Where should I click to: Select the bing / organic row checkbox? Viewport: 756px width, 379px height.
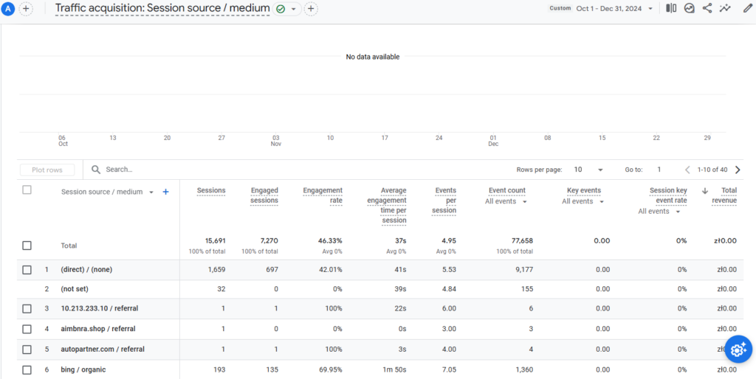tap(27, 369)
